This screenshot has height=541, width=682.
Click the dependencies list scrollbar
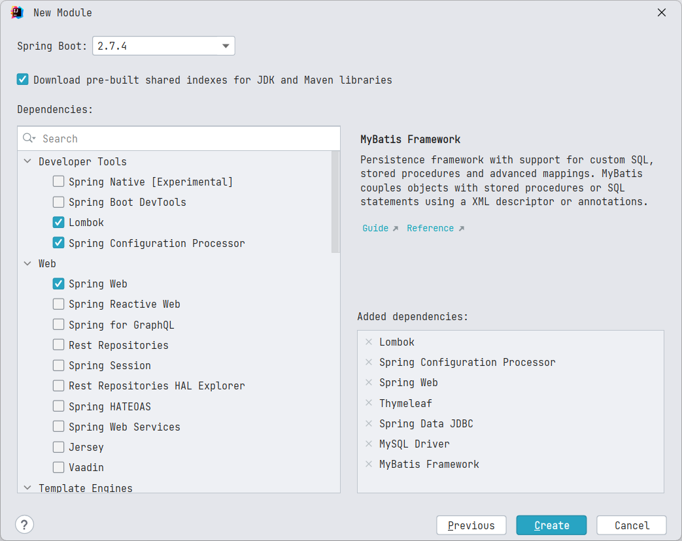tap(336, 203)
